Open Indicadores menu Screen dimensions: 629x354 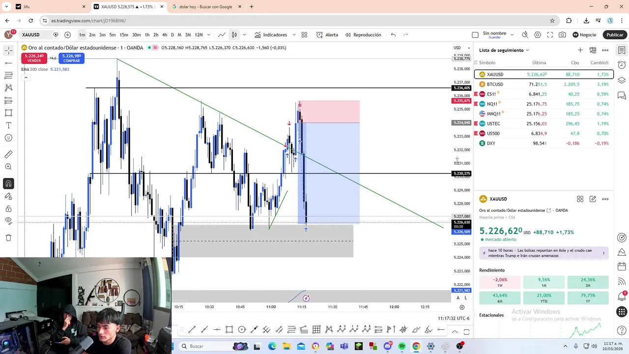[x=271, y=35]
